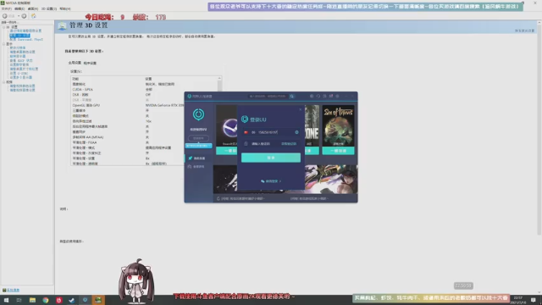Screen dimensions: 542x305
Task: Click the UU search input box
Action: point(268,96)
